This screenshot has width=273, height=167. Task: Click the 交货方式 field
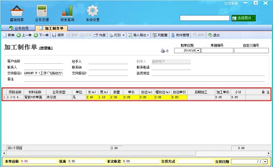195,162
